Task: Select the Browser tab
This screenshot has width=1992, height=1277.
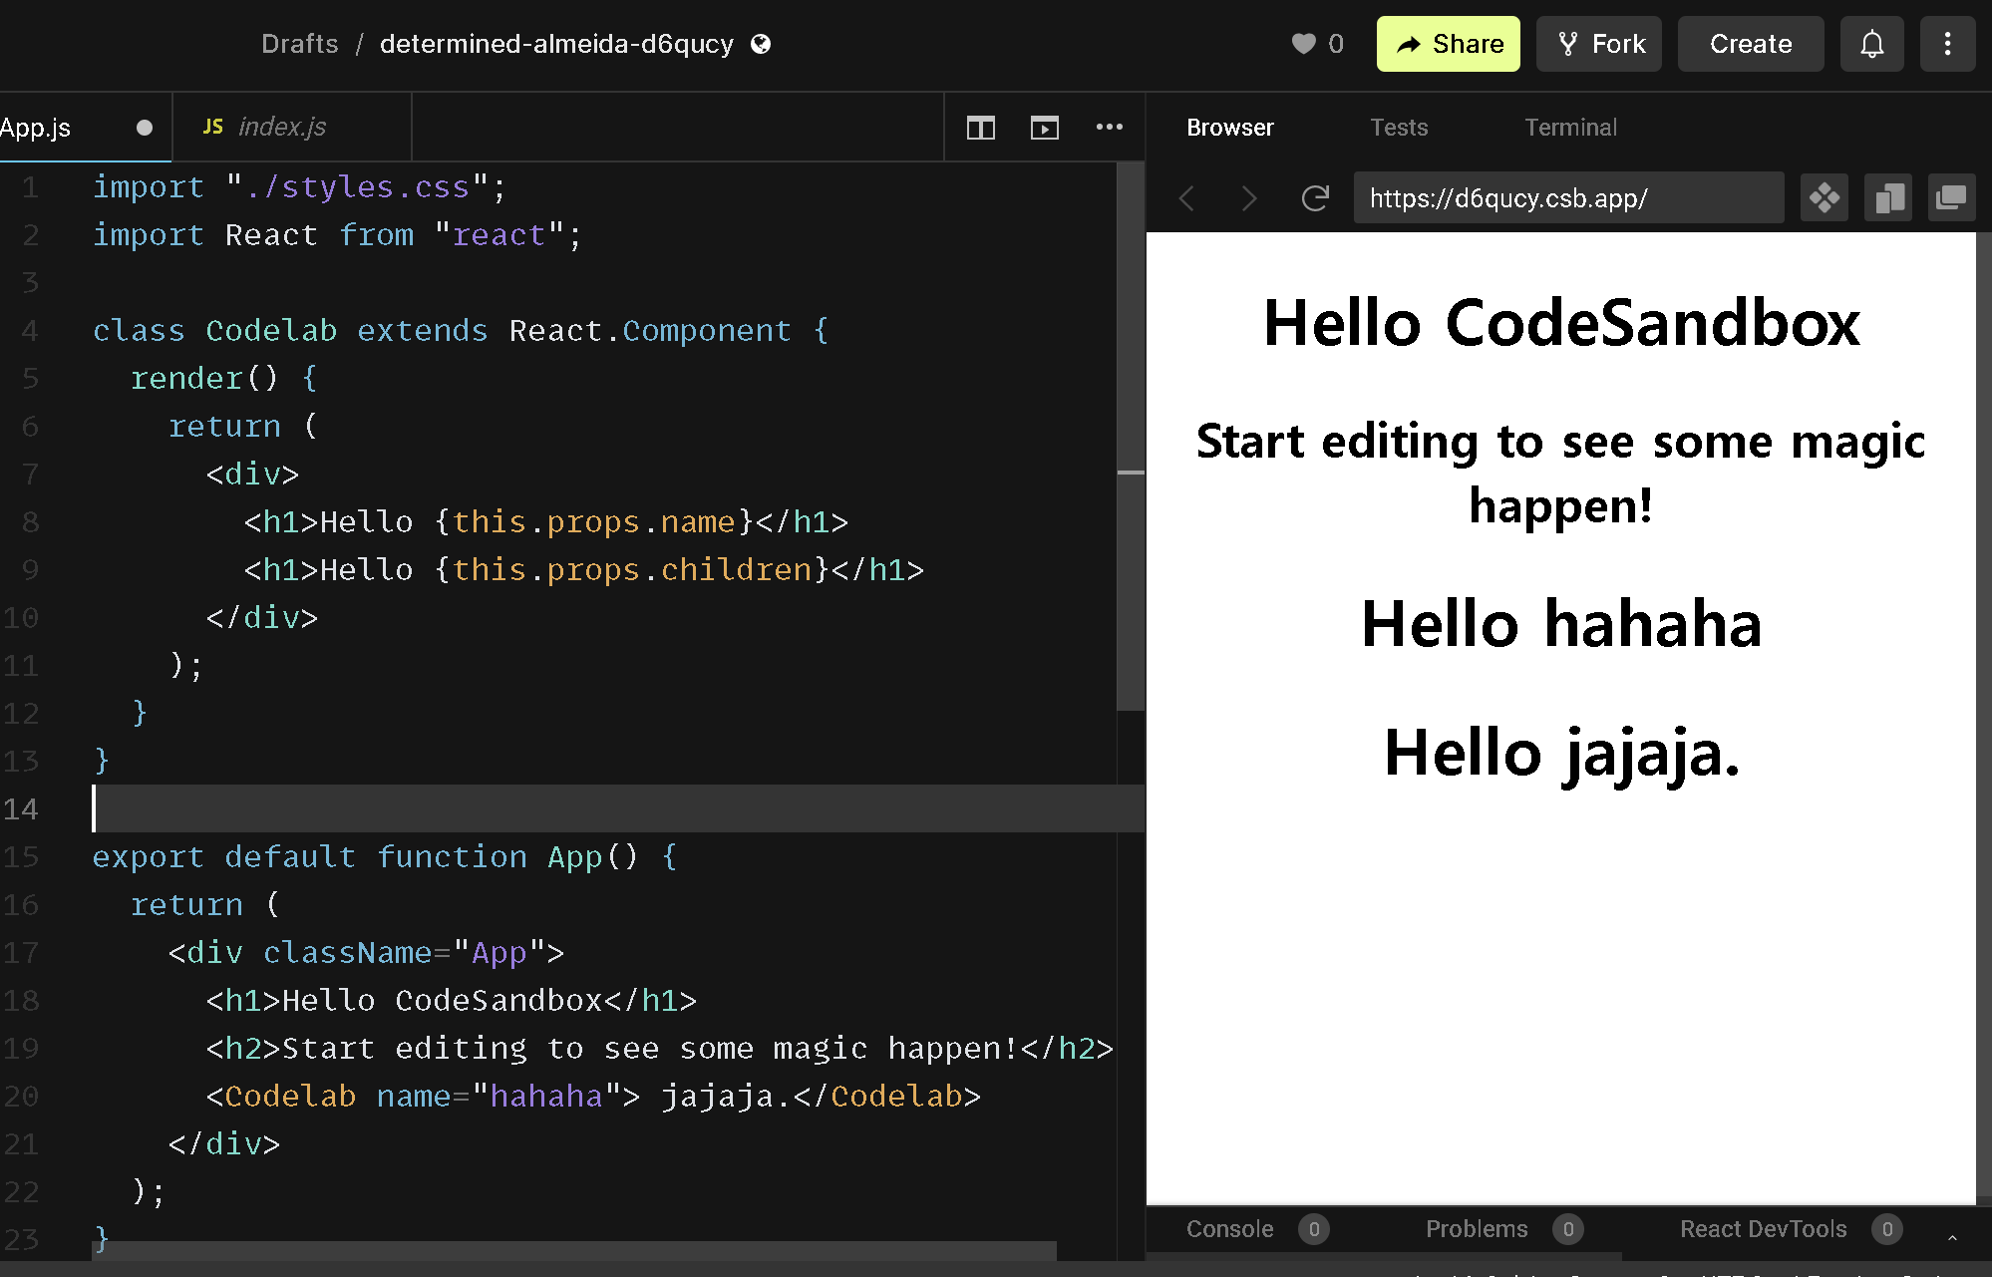Action: (x=1230, y=128)
